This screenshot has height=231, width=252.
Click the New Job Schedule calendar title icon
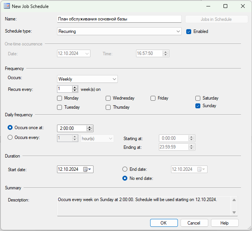(x=7, y=6)
